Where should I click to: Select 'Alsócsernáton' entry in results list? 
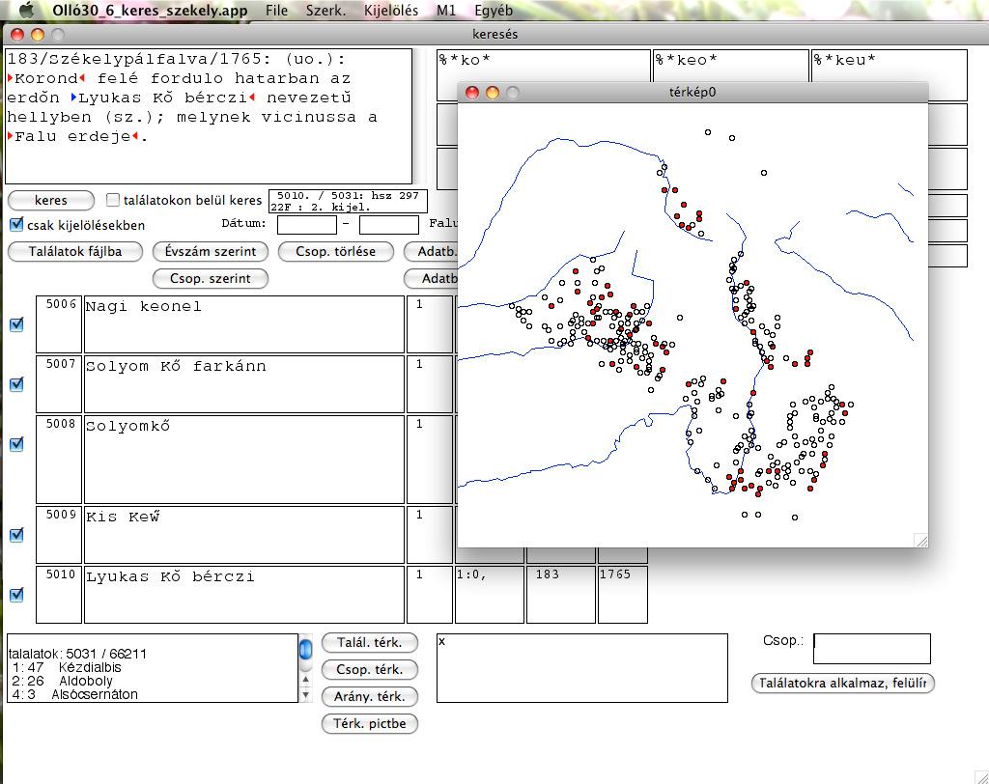click(95, 694)
